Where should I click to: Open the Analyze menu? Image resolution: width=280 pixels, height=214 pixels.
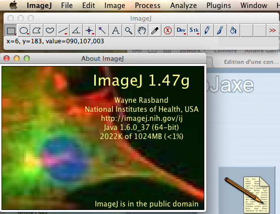(x=184, y=6)
